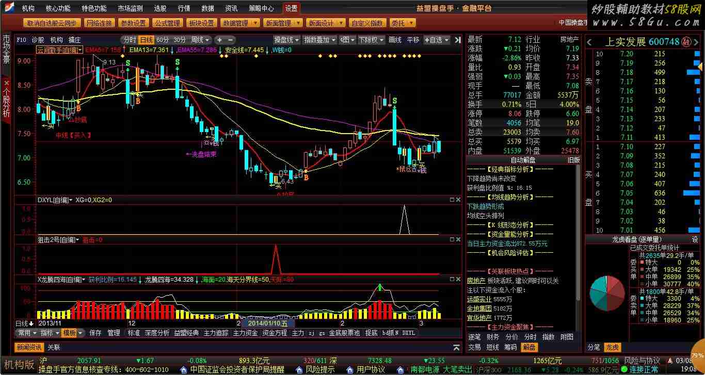Screen dimensions: 705x375
Task: Close the DXYL indicator pane
Action: click(x=458, y=200)
